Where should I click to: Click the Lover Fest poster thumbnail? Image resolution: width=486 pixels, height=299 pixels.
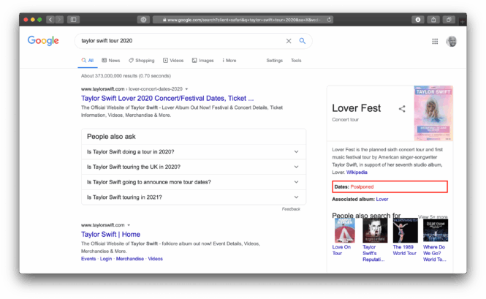433,113
